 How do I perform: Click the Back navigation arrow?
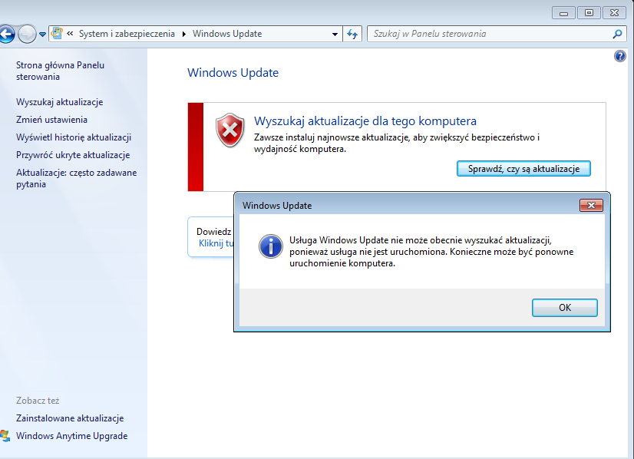tap(7, 34)
